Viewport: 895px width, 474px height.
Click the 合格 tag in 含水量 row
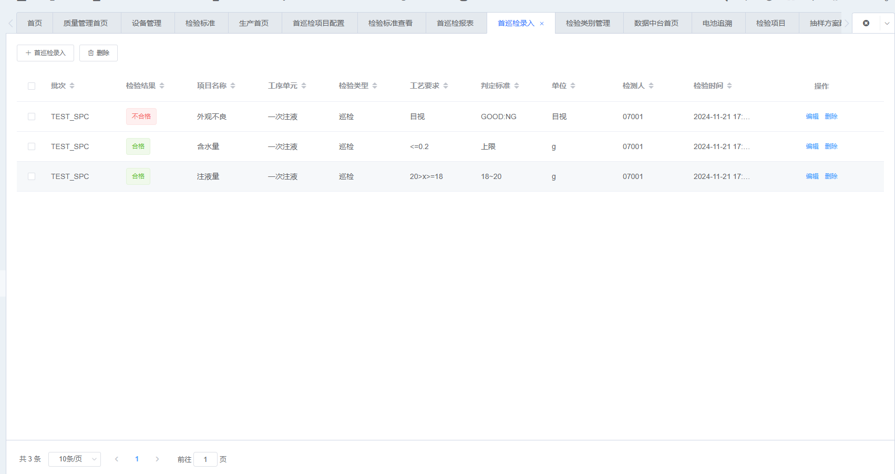click(x=138, y=146)
